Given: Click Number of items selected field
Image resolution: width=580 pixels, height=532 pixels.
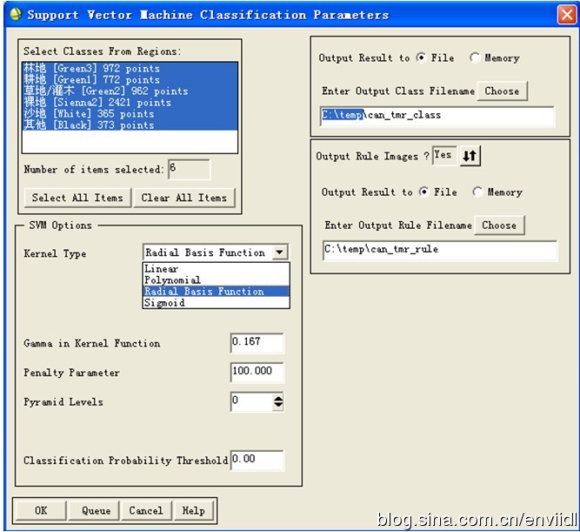Looking at the screenshot, I should (189, 169).
